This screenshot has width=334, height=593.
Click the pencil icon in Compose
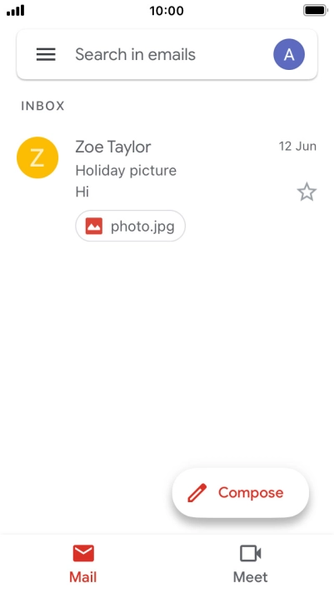tap(197, 493)
